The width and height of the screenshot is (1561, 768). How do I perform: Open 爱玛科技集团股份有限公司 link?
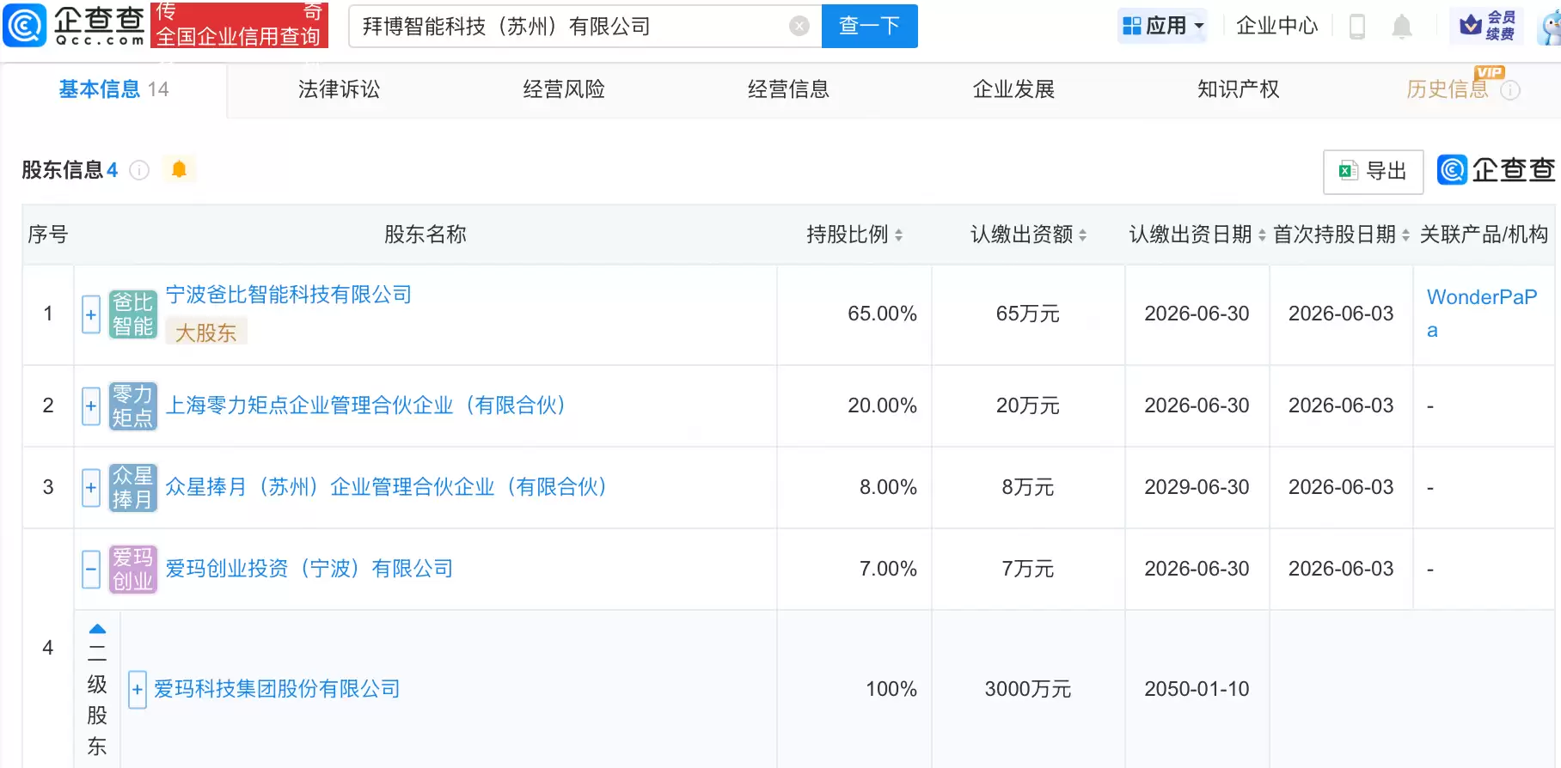tap(277, 689)
